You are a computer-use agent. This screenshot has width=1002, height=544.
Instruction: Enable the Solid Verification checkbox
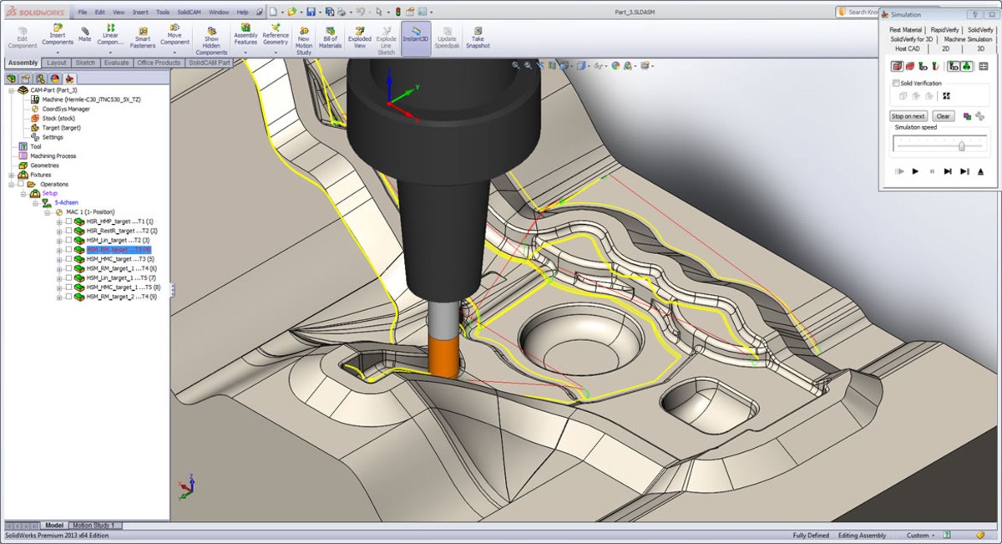pyautogui.click(x=896, y=84)
